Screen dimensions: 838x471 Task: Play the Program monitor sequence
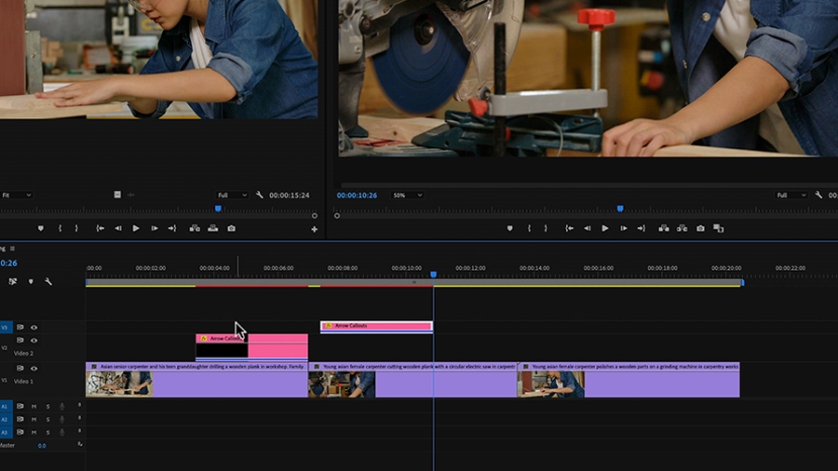click(x=605, y=229)
